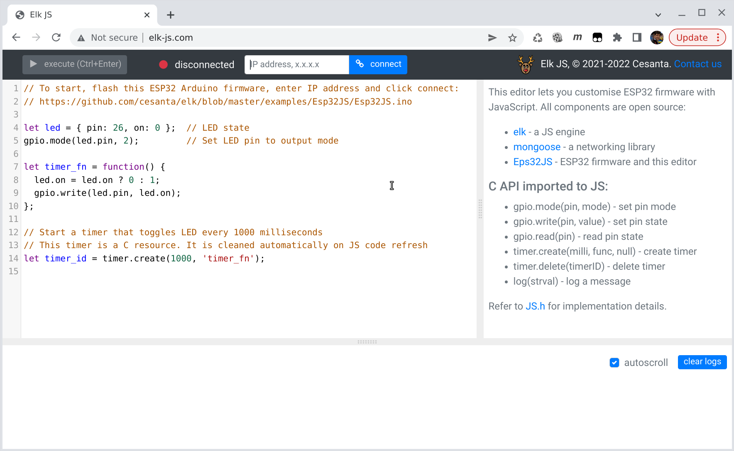
Task: Click the black square-face extension icon
Action: tap(597, 38)
